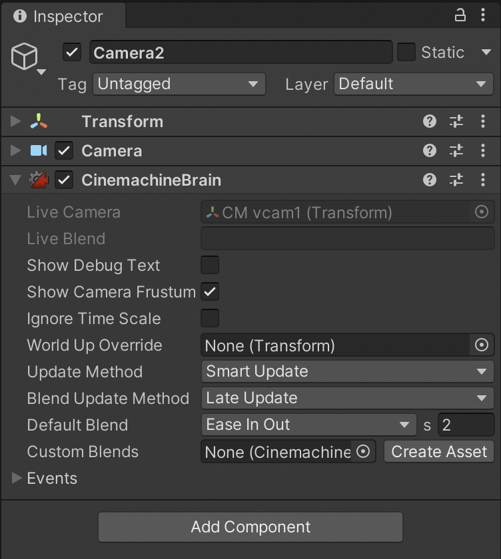The height and width of the screenshot is (559, 501).
Task: Disable the Show Camera Frustum checkbox
Action: [211, 291]
